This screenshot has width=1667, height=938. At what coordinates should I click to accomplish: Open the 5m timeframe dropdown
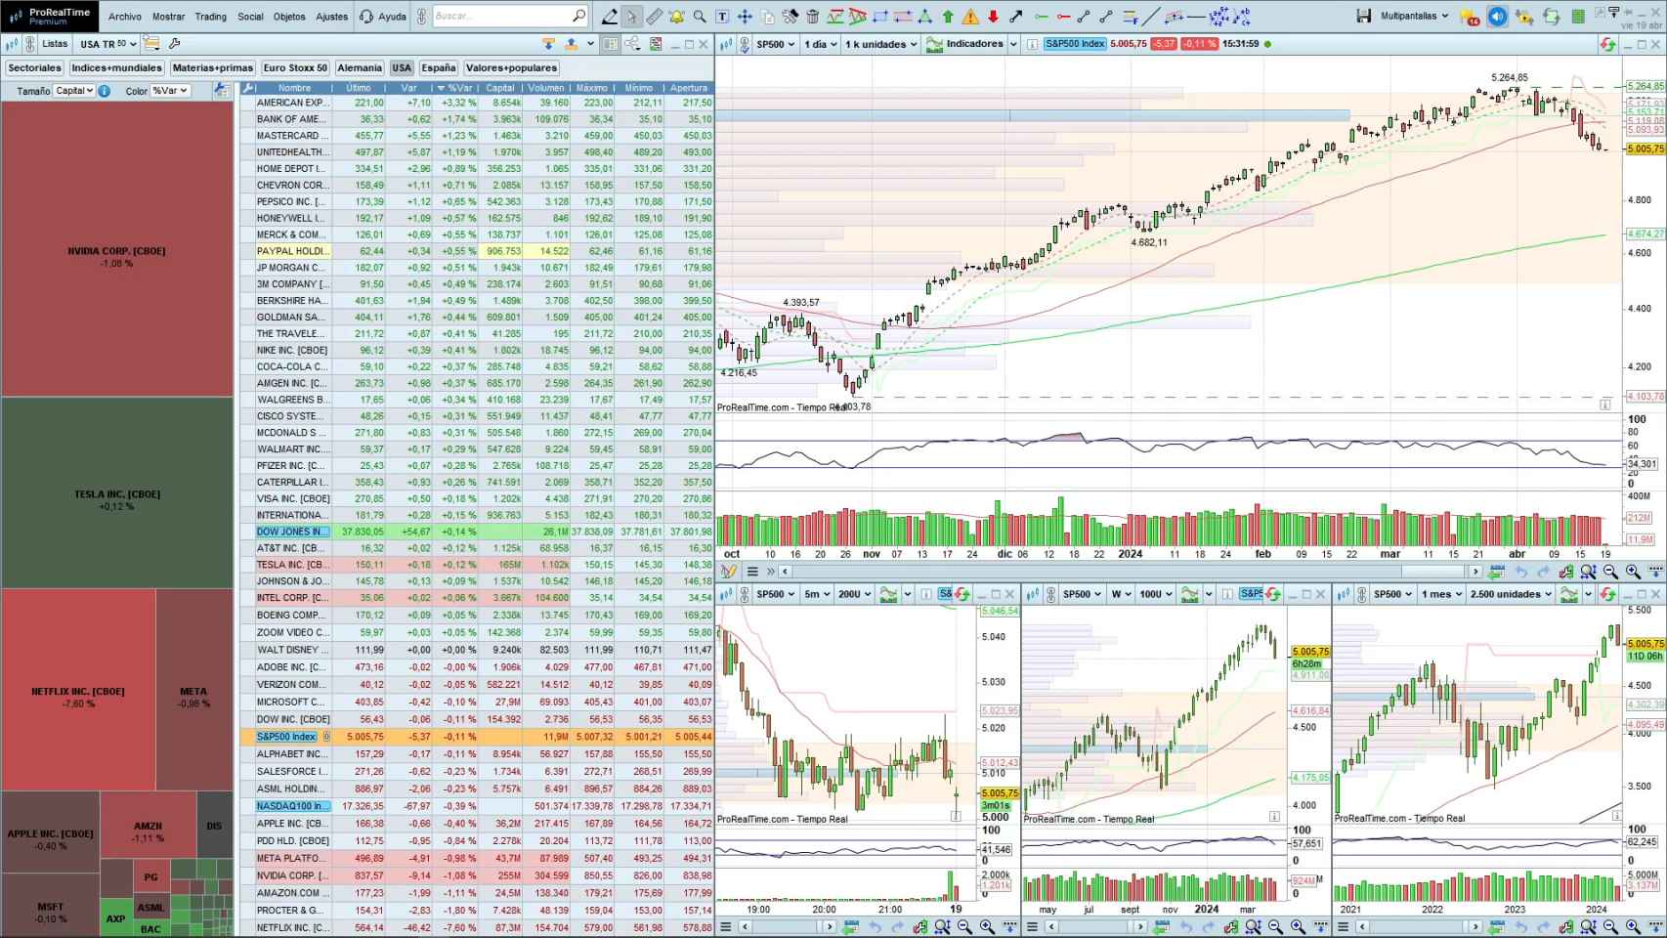pos(817,594)
